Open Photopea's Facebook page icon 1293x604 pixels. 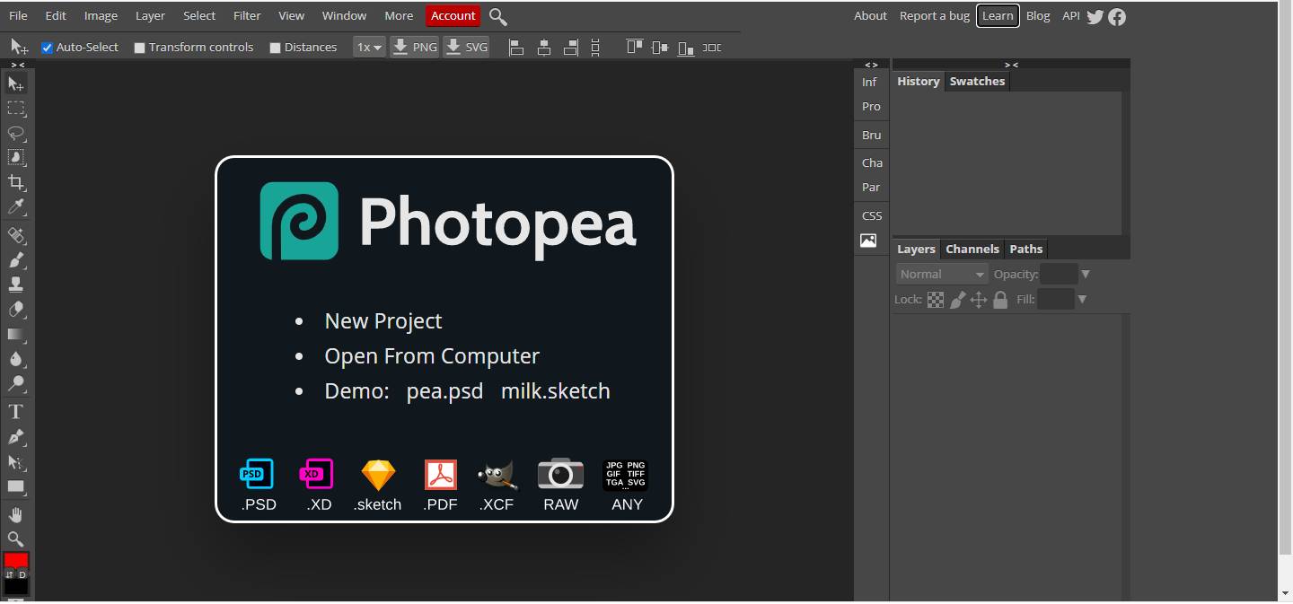[1117, 16]
